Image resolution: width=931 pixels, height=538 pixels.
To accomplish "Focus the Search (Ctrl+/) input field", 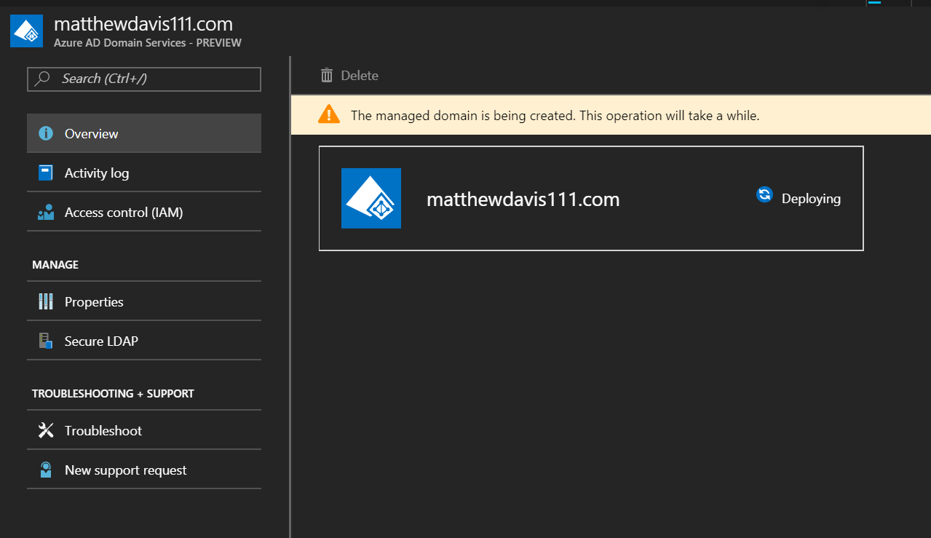I will coord(144,79).
